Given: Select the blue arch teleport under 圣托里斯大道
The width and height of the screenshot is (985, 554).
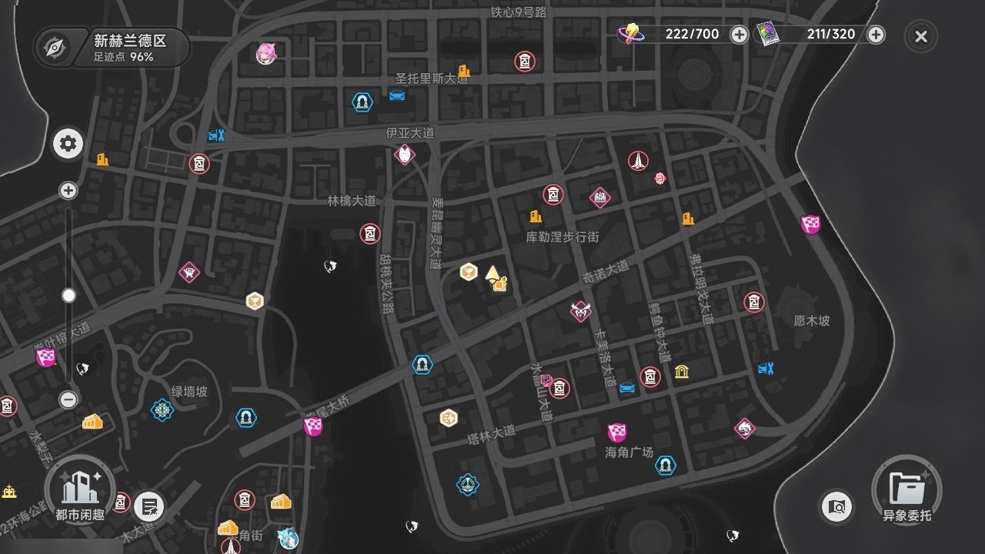Looking at the screenshot, I should click(362, 102).
